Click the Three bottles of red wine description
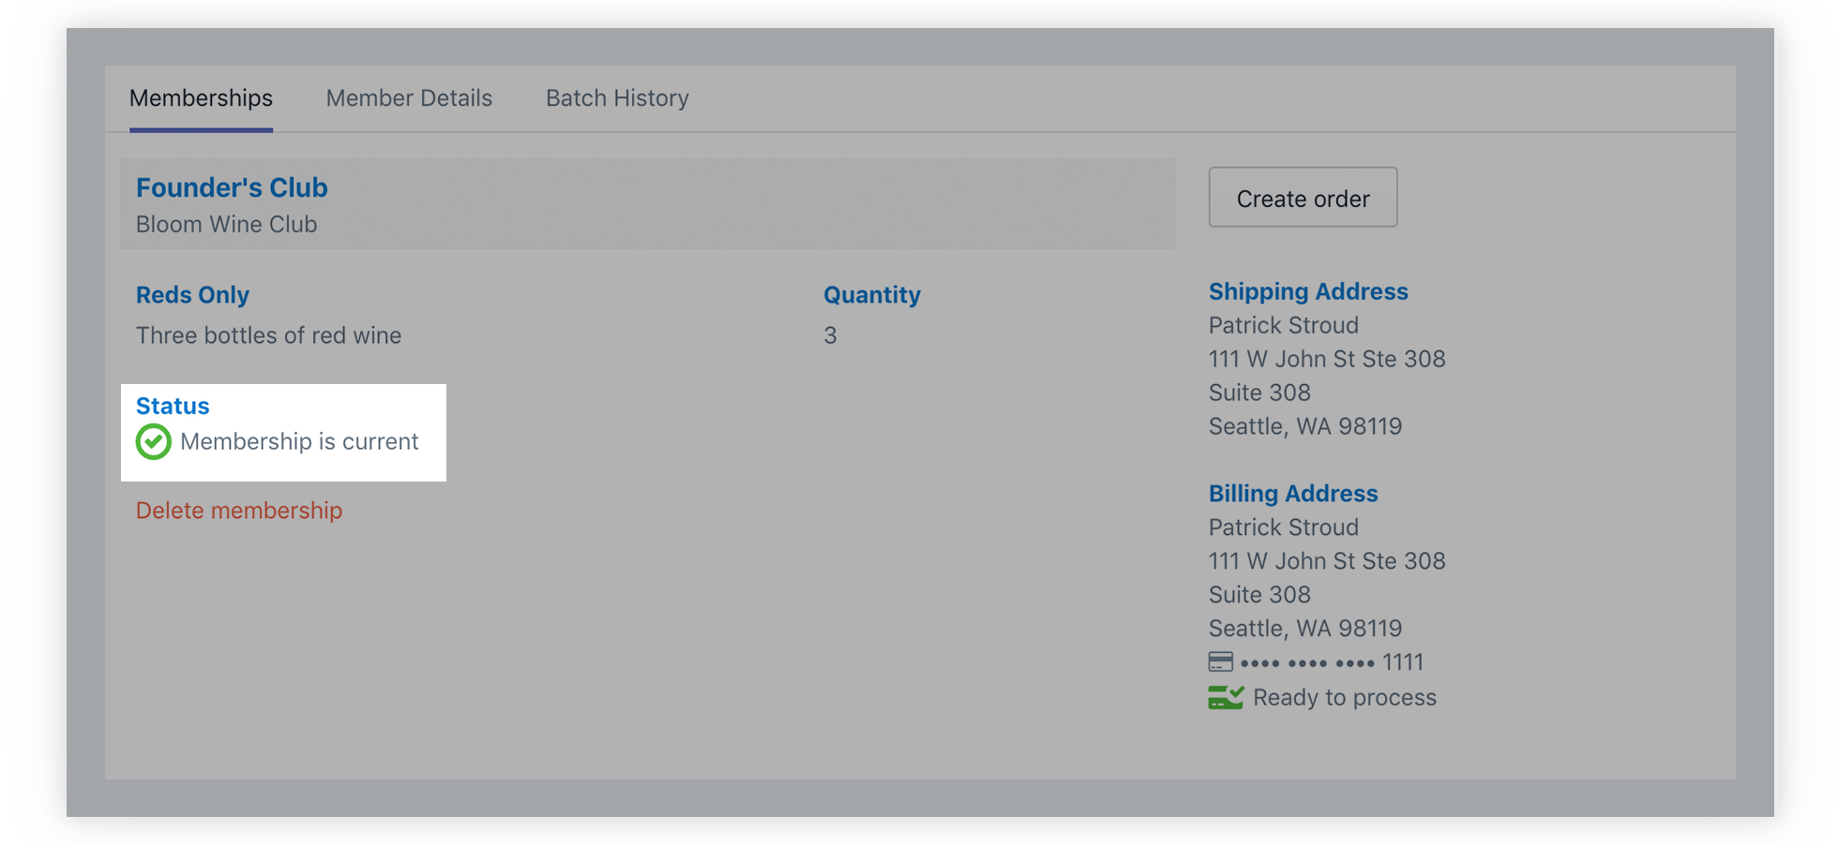This screenshot has width=1838, height=845. [268, 335]
